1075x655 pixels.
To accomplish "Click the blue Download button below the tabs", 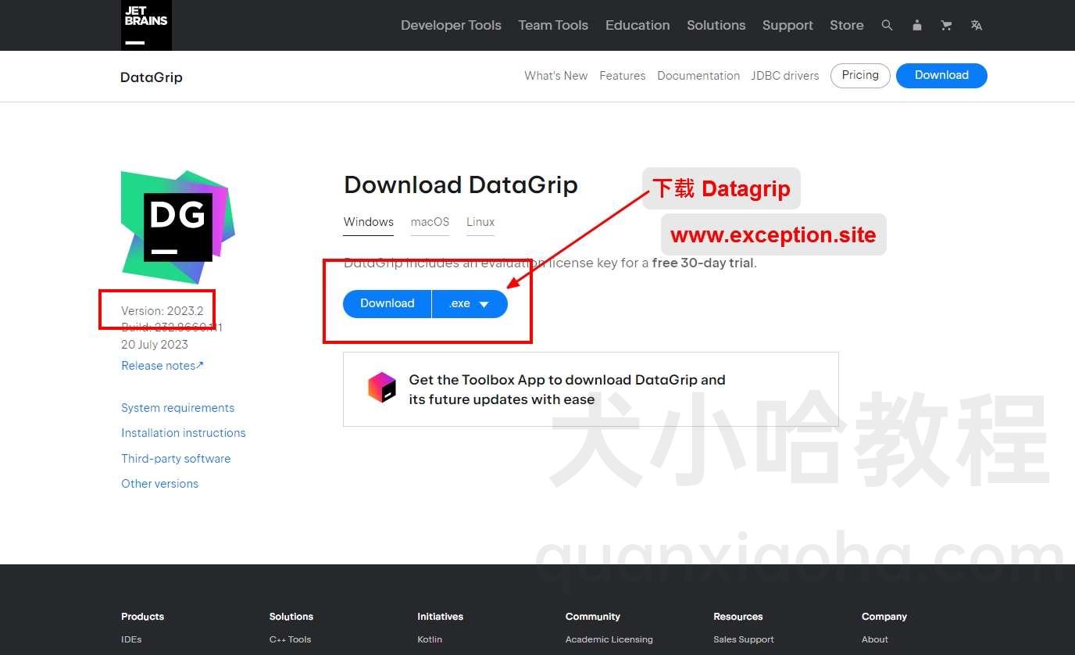I will (x=387, y=303).
